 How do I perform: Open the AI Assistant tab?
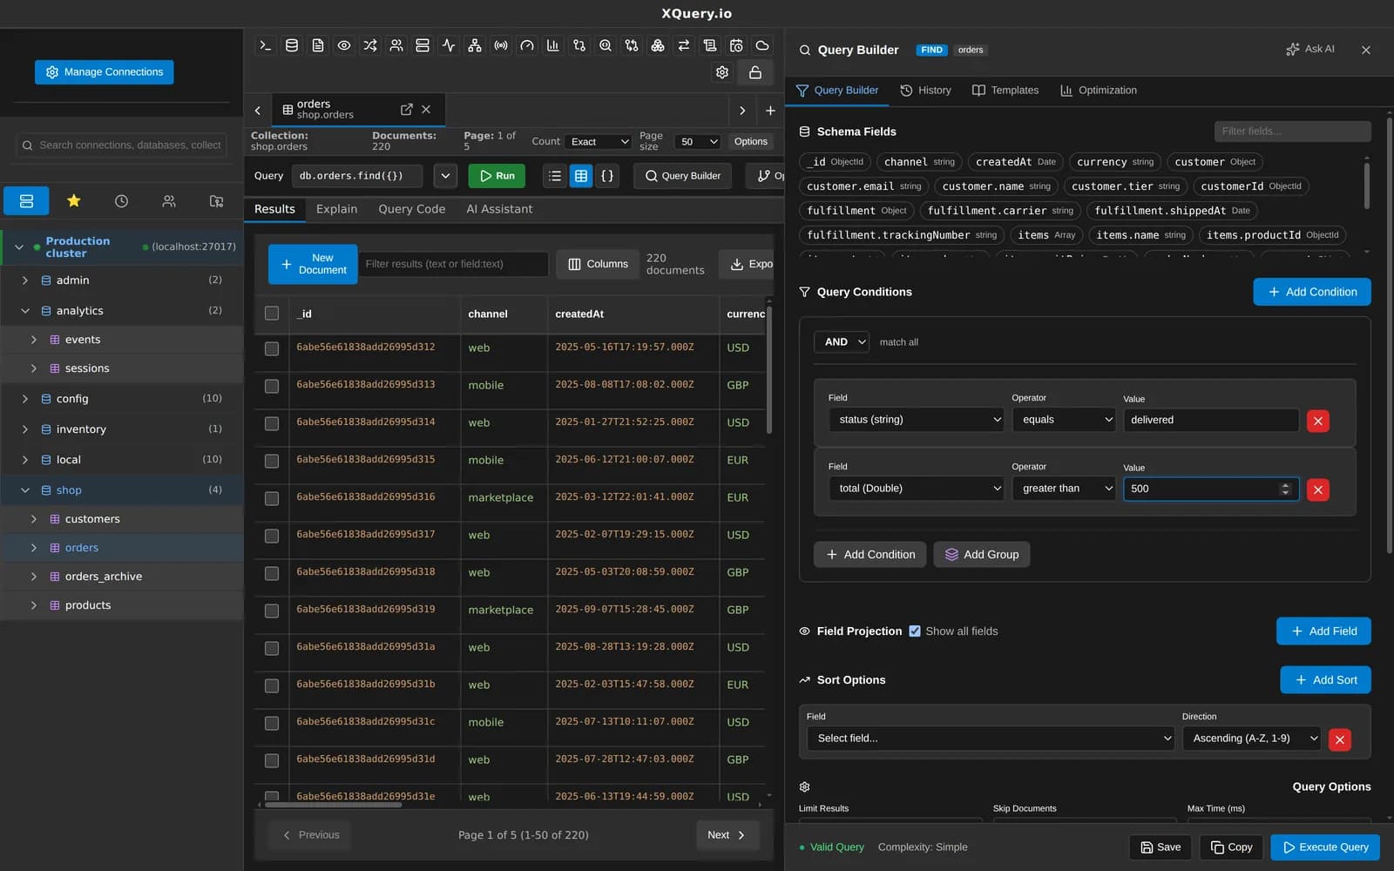pos(499,209)
